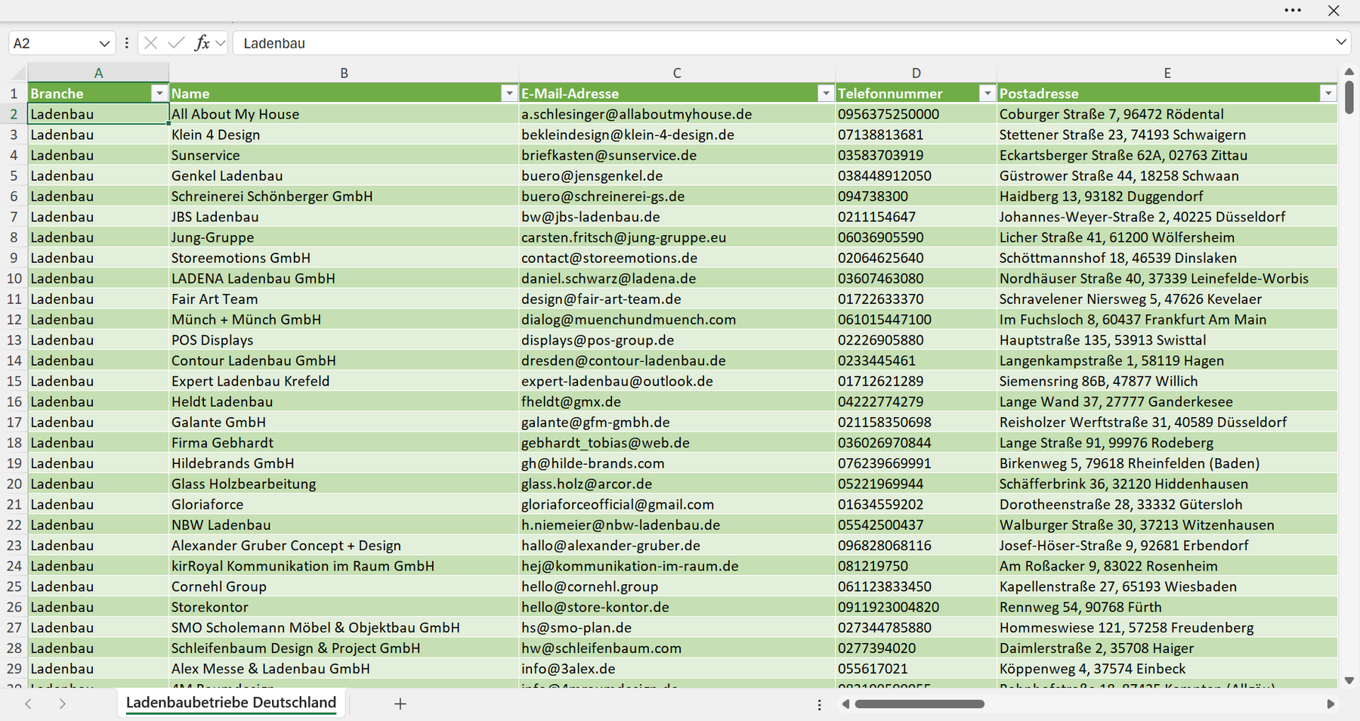Confirm the formula bar entry
The height and width of the screenshot is (721, 1360).
pos(176,43)
